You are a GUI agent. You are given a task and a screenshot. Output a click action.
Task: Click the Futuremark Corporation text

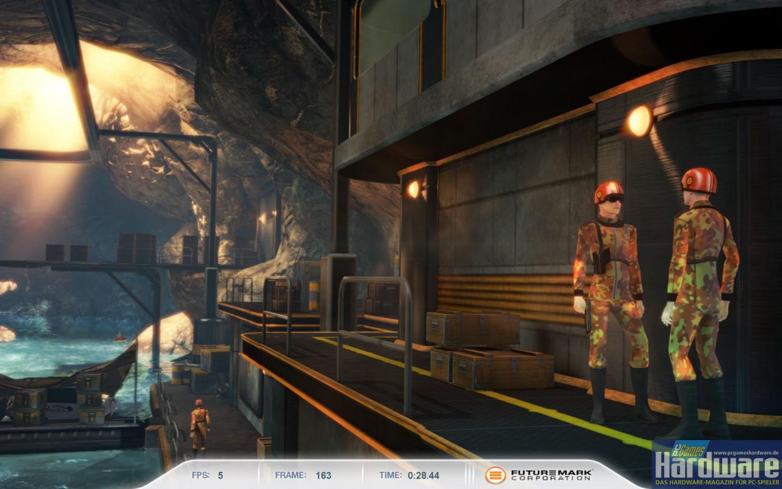[551, 475]
